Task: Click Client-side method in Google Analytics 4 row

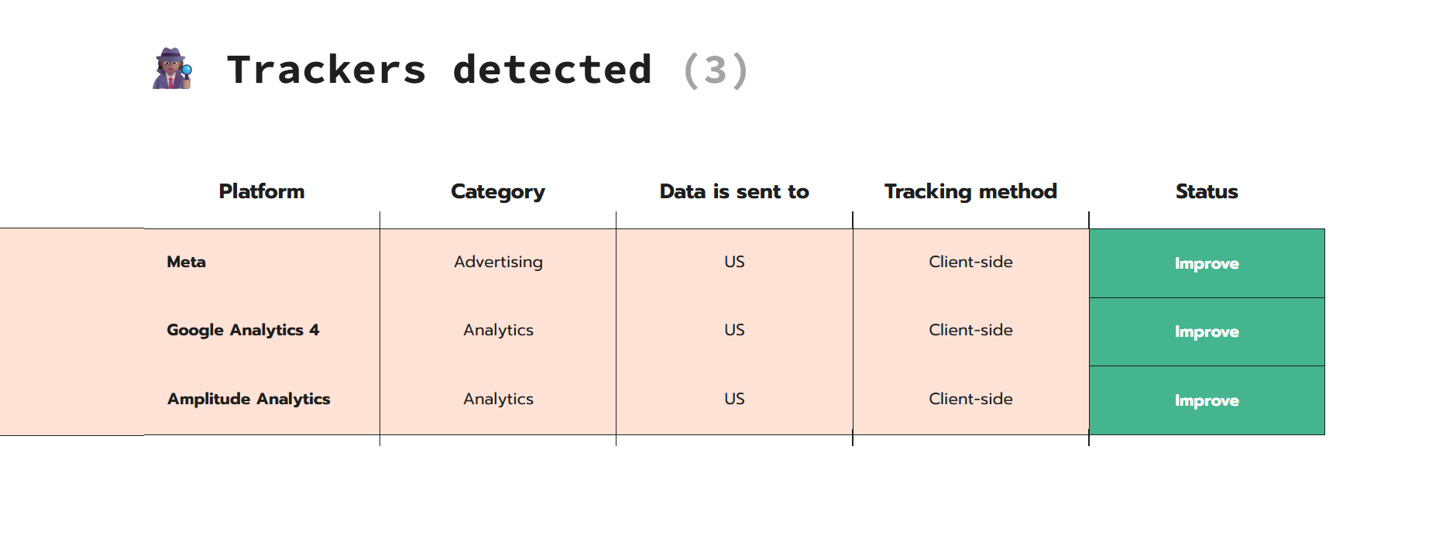Action: tap(970, 330)
